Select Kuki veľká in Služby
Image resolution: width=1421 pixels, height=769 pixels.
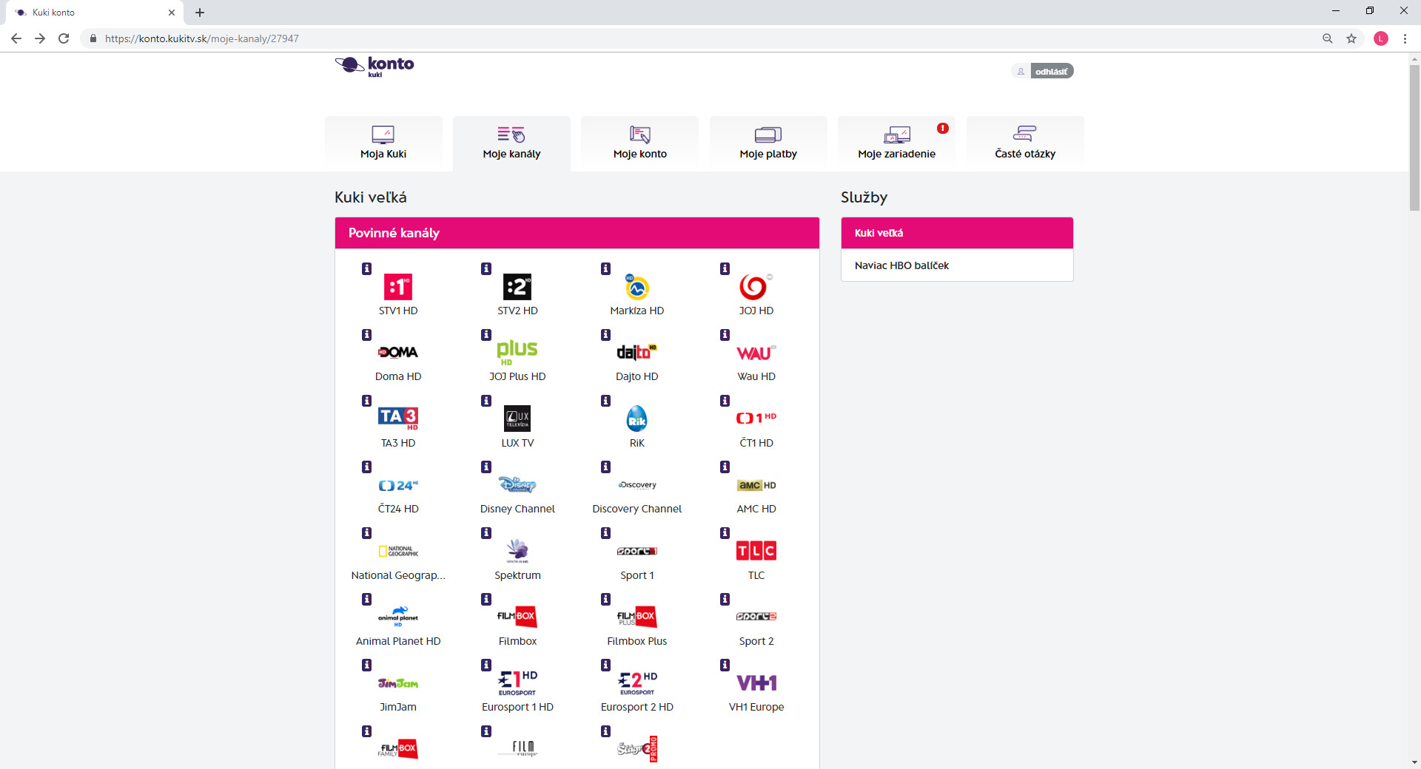pyautogui.click(x=957, y=233)
